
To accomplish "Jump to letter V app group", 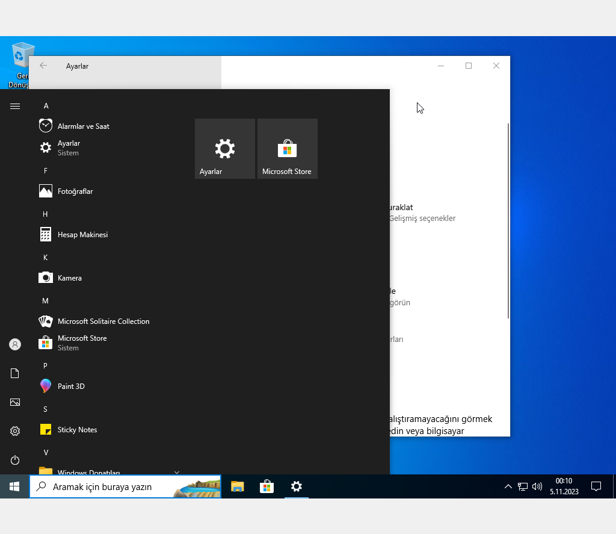I will (46, 453).
